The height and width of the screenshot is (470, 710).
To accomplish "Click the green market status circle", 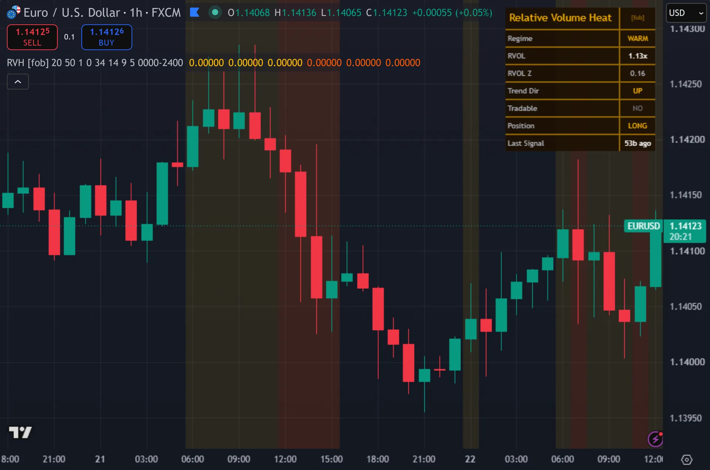I will click(215, 13).
